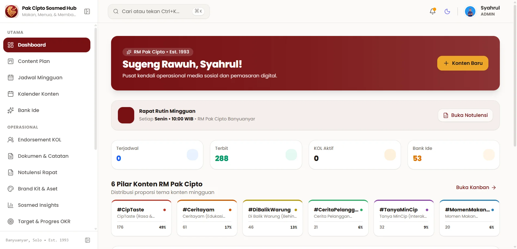Collapse sidebar via the footer panel icon
This screenshot has height=249, width=517.
[x=88, y=240]
